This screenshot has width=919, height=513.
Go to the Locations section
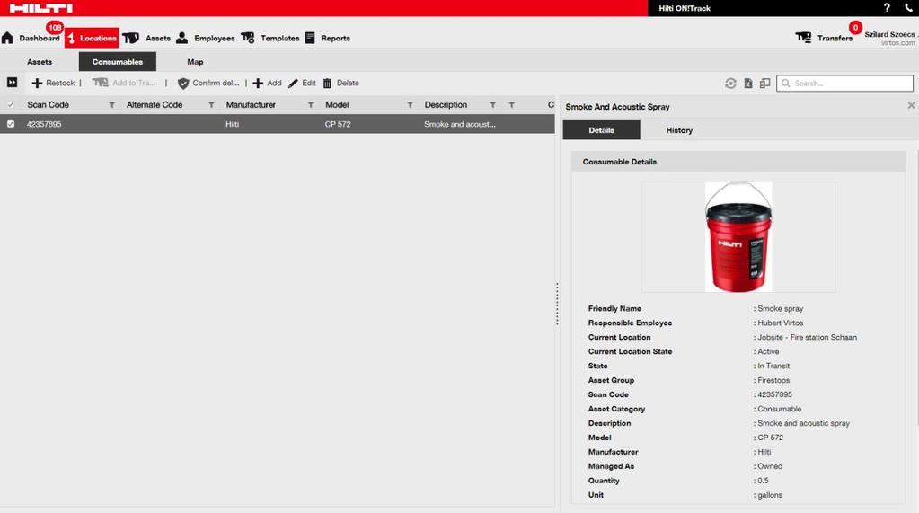coord(92,38)
